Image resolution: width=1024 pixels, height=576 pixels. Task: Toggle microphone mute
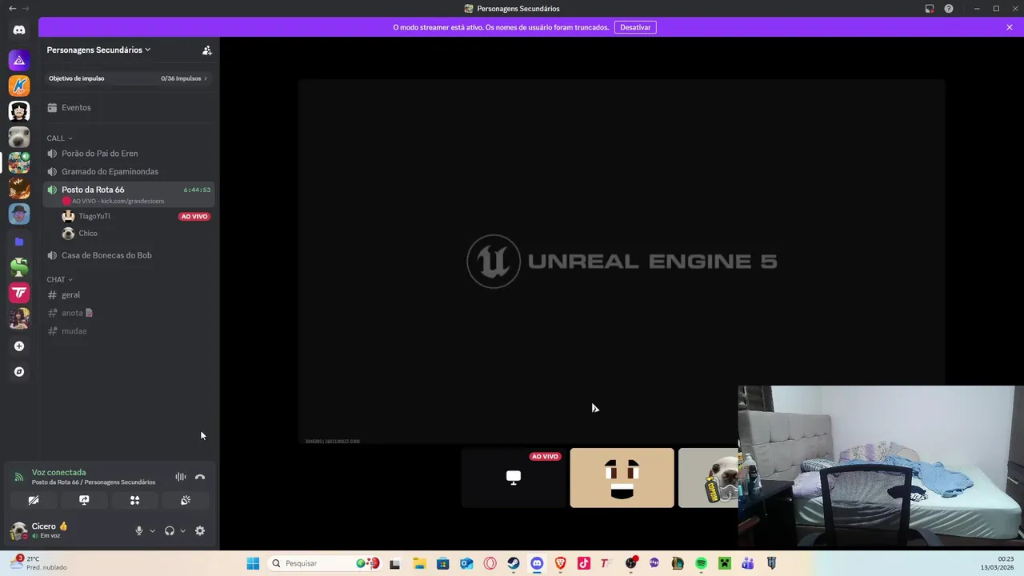tap(139, 530)
